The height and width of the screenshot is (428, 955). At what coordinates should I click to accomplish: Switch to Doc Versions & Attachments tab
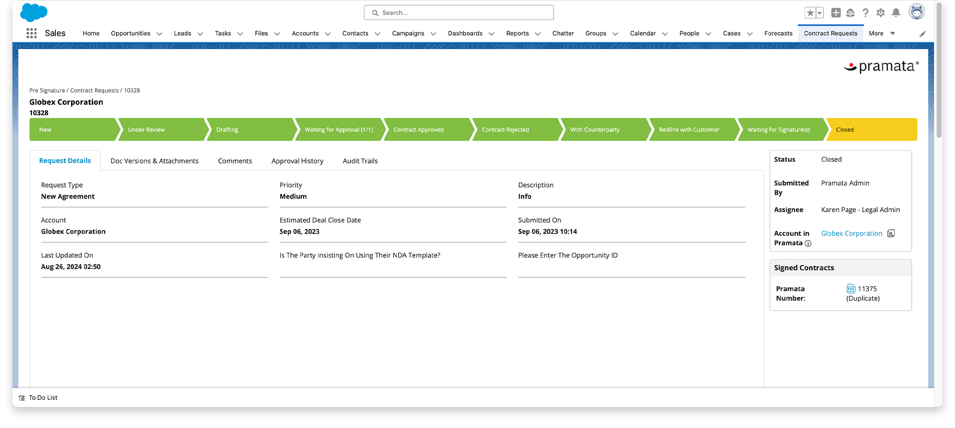tap(154, 161)
